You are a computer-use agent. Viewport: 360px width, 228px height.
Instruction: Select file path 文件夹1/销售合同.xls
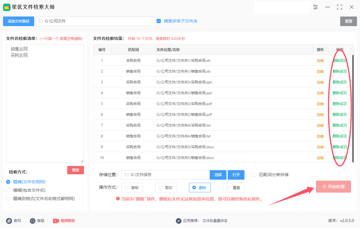pyautogui.click(x=184, y=71)
